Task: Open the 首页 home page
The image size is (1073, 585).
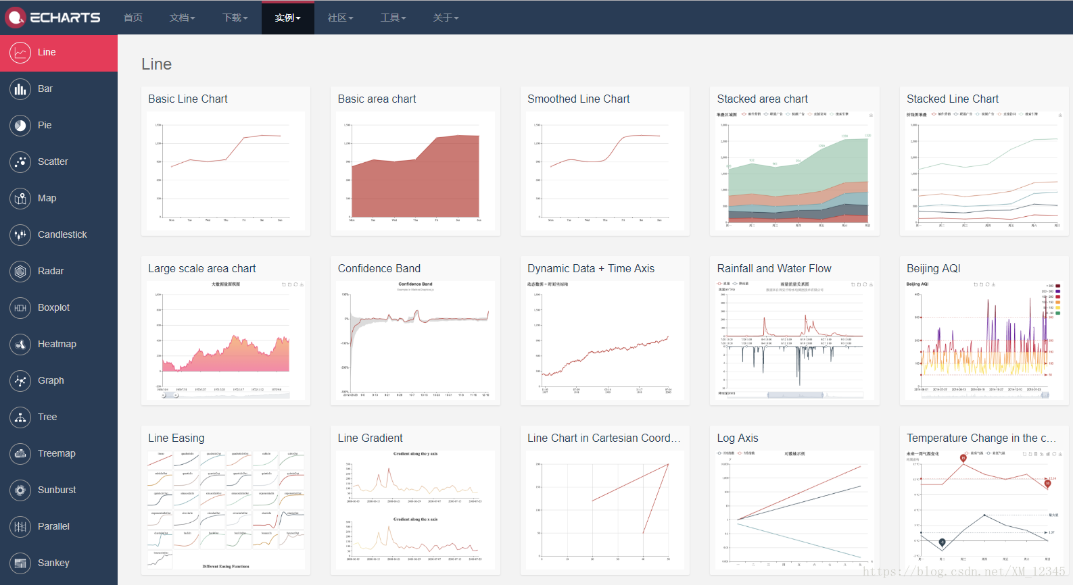Action: 133,18
